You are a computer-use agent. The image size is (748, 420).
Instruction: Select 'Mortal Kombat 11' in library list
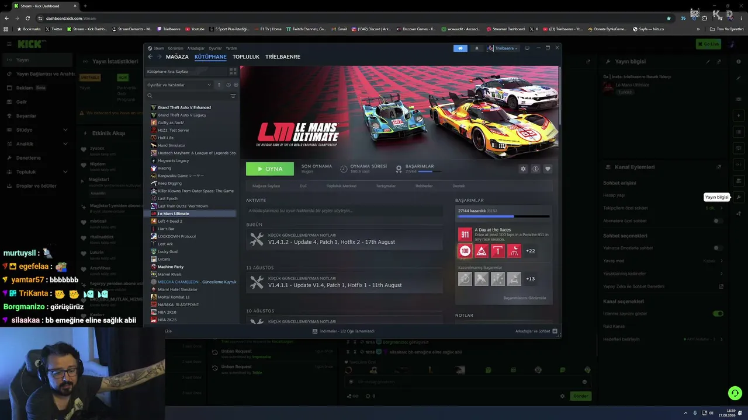tap(174, 297)
